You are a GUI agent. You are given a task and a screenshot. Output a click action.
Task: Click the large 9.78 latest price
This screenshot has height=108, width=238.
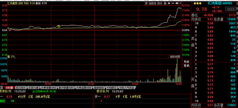[x=201, y=9]
